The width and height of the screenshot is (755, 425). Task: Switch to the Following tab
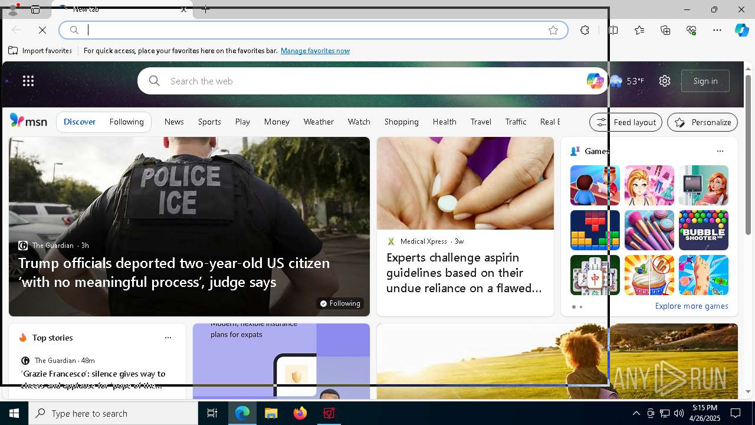[x=126, y=122]
